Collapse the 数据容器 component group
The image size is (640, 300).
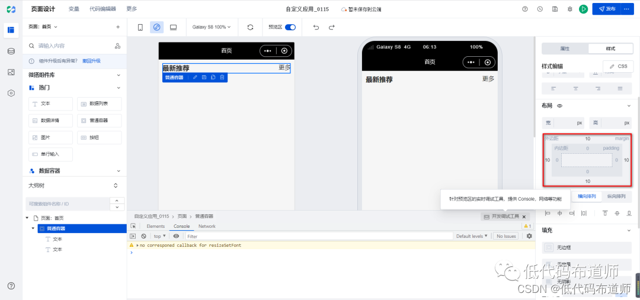click(x=119, y=171)
